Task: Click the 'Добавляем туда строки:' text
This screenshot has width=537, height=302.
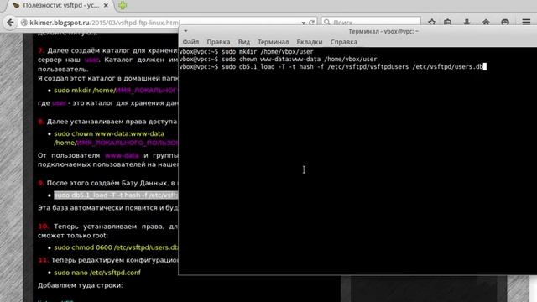Action: point(81,285)
